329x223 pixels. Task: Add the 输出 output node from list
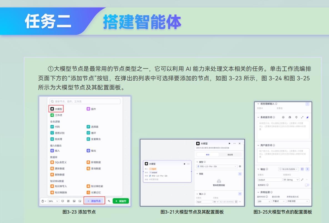coord(91,150)
